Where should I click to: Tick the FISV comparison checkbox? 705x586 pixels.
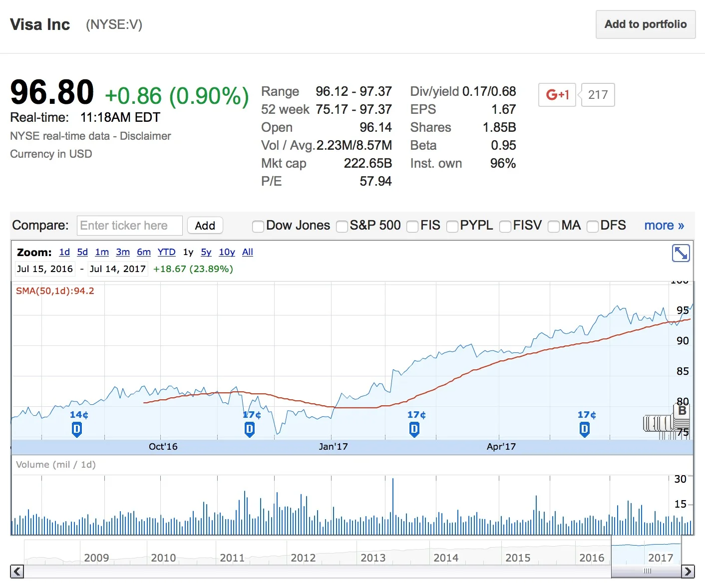[x=505, y=227]
